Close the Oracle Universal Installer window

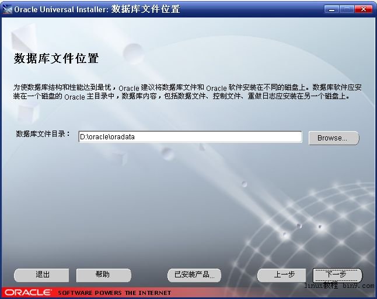point(364,9)
